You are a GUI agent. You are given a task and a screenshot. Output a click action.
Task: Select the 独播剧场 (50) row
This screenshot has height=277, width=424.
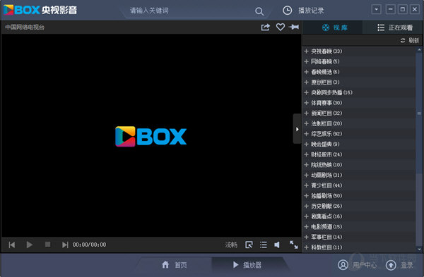(x=359, y=195)
